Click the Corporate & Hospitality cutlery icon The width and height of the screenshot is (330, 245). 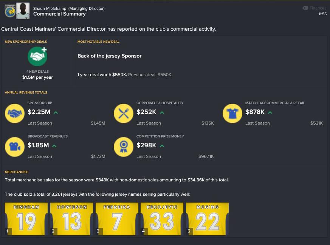[x=124, y=114]
